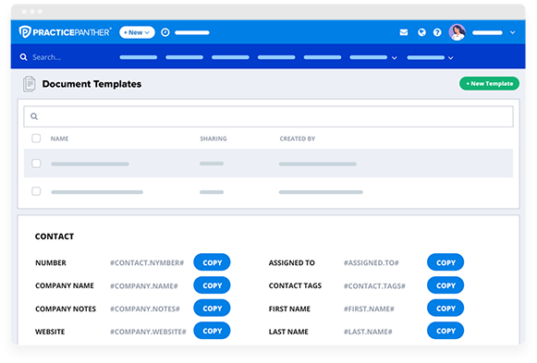
Task: Click the + New Template button
Action: click(489, 84)
